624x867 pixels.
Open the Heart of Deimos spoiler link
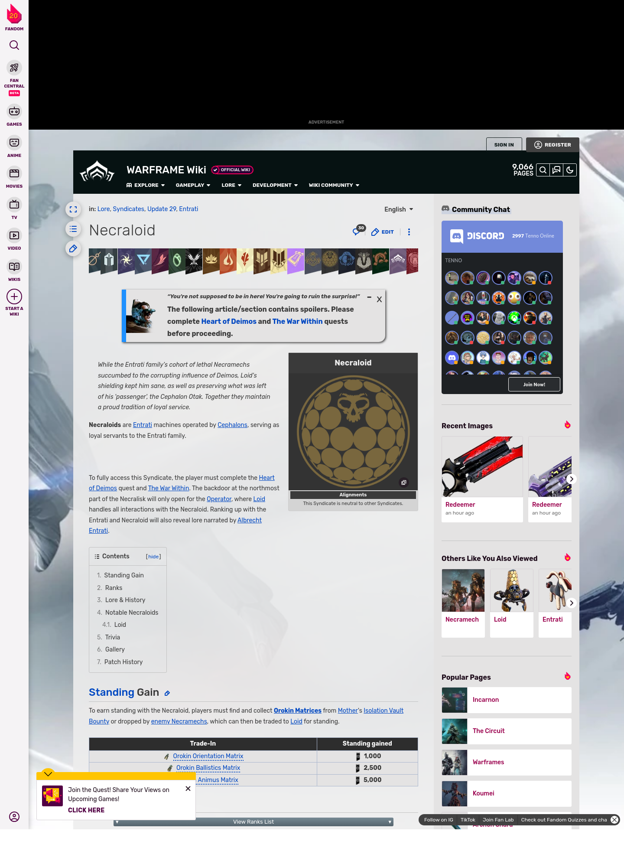click(229, 321)
